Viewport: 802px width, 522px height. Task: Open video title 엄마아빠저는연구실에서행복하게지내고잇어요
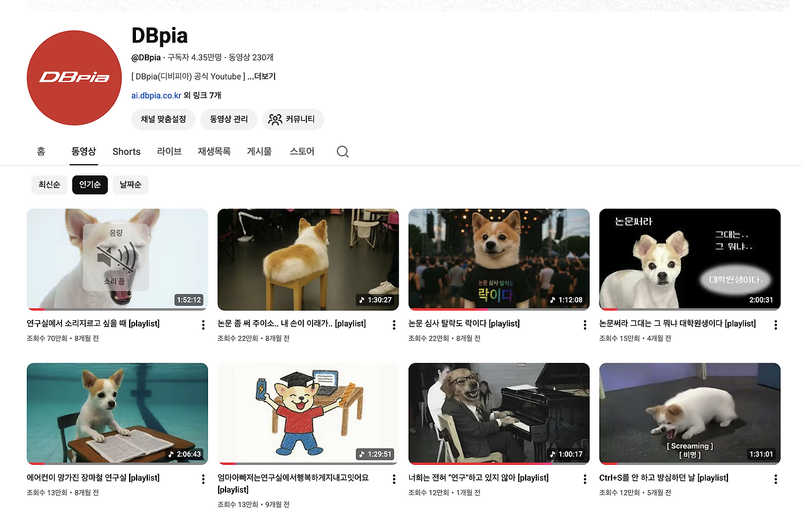click(293, 483)
